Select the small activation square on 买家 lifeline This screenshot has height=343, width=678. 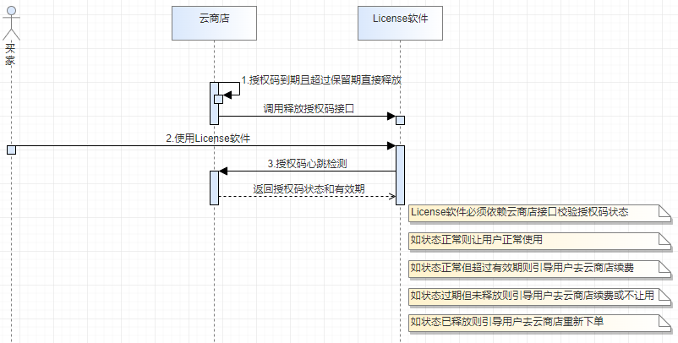click(x=11, y=150)
